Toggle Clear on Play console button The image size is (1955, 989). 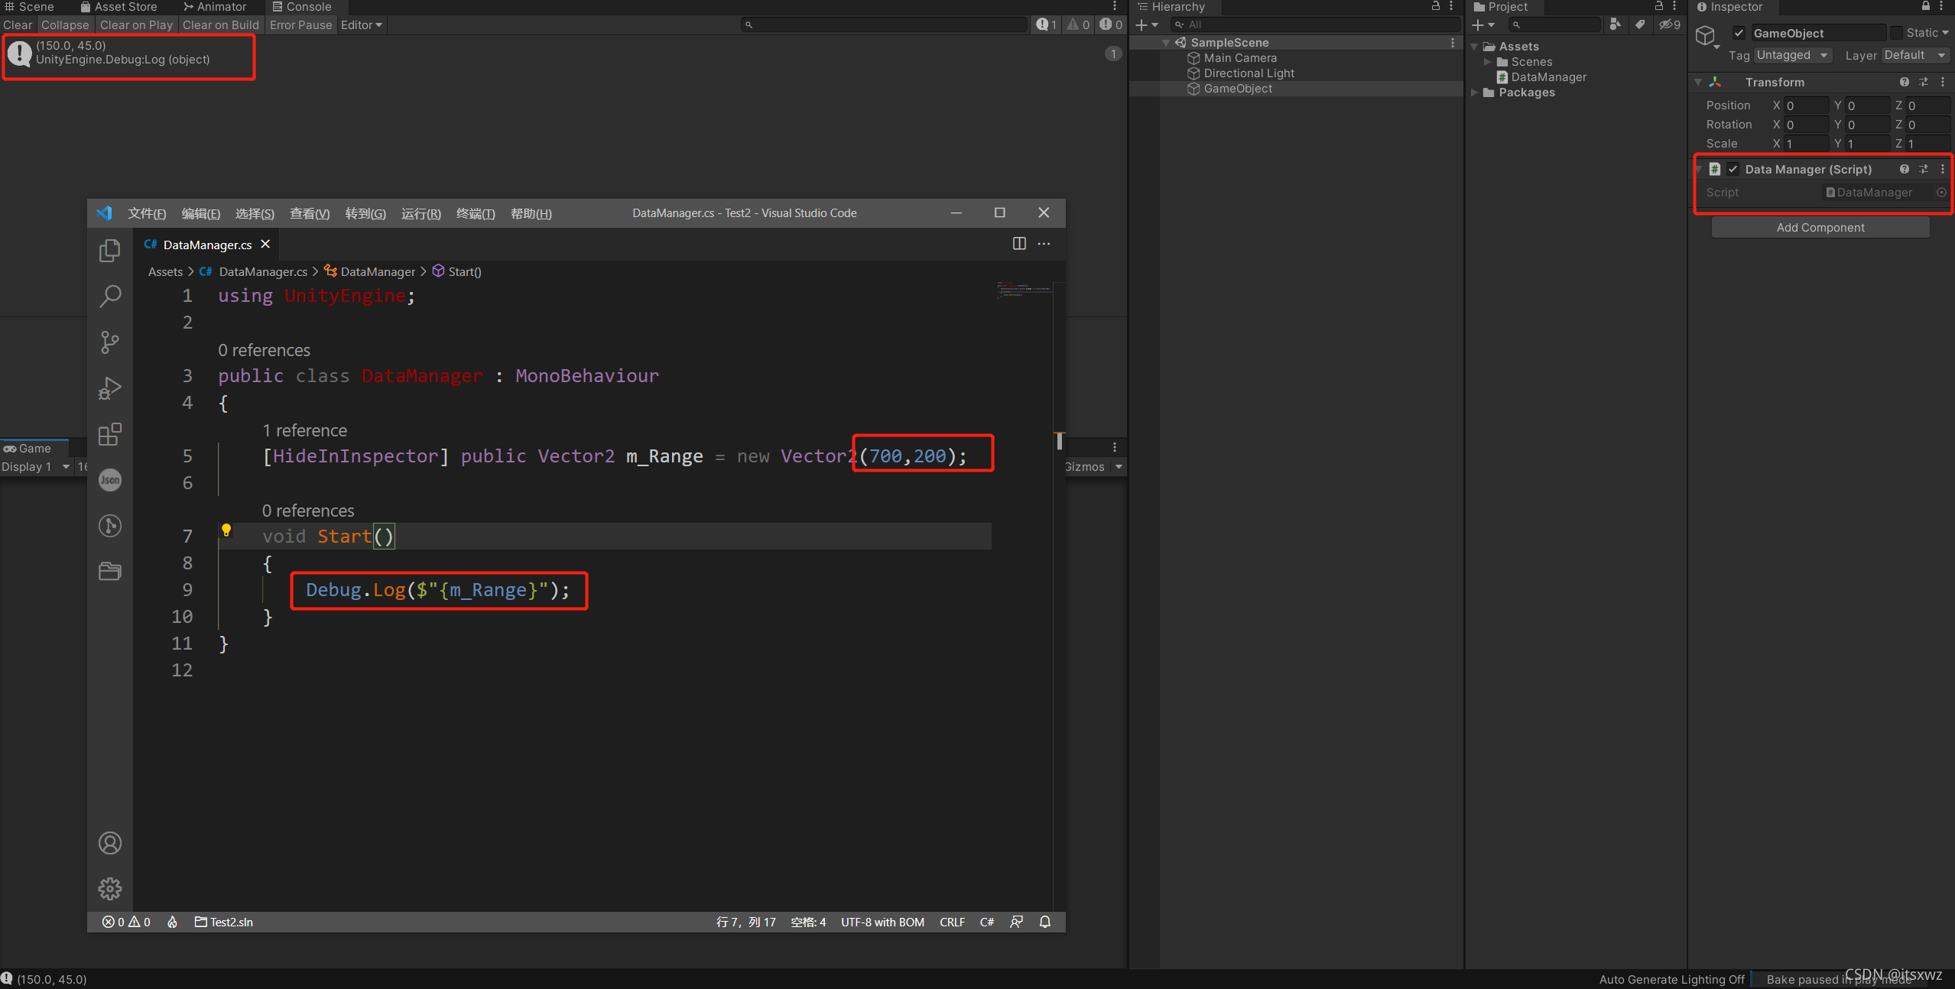[x=136, y=24]
